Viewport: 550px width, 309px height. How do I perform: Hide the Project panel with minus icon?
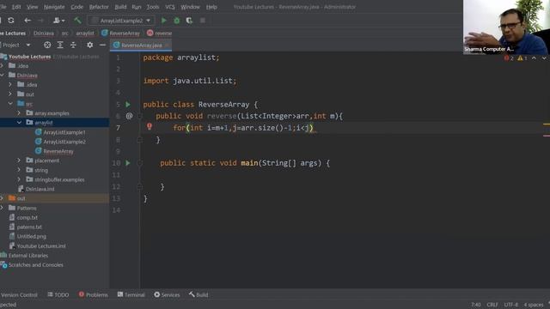pyautogui.click(x=102, y=45)
